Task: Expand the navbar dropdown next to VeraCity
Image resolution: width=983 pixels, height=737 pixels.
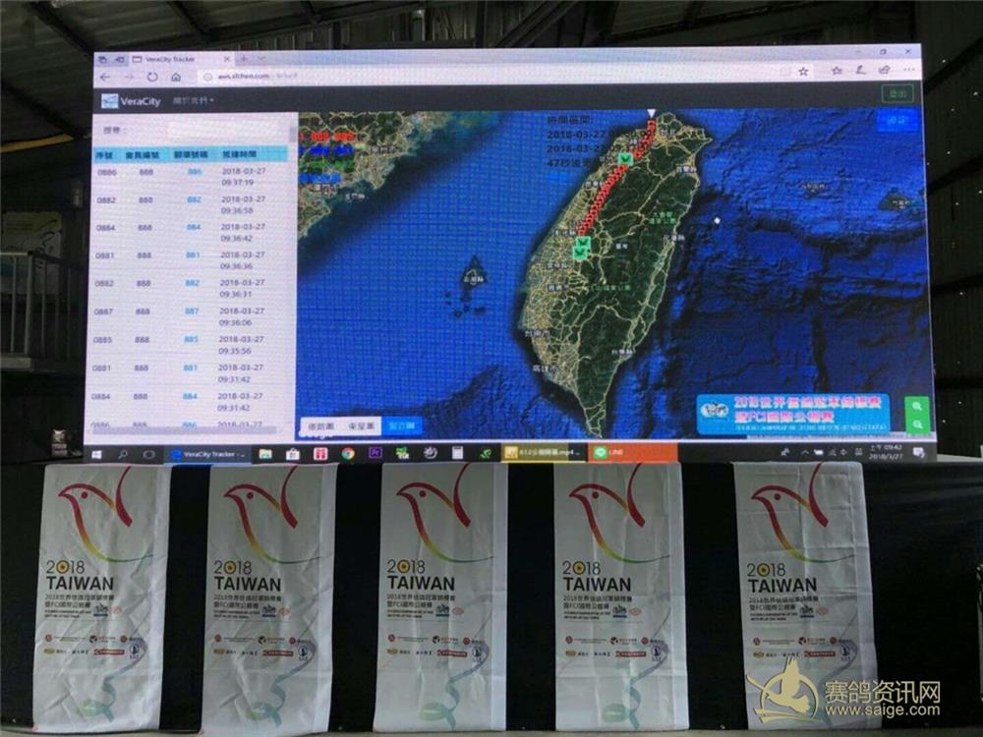Action: [194, 100]
